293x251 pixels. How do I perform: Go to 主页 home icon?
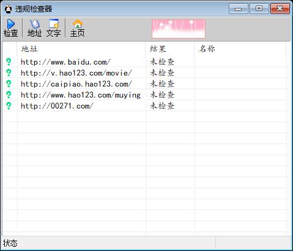pyautogui.click(x=78, y=28)
